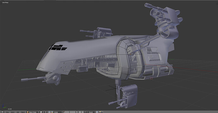Open the pivot point selector

tap(46, 112)
